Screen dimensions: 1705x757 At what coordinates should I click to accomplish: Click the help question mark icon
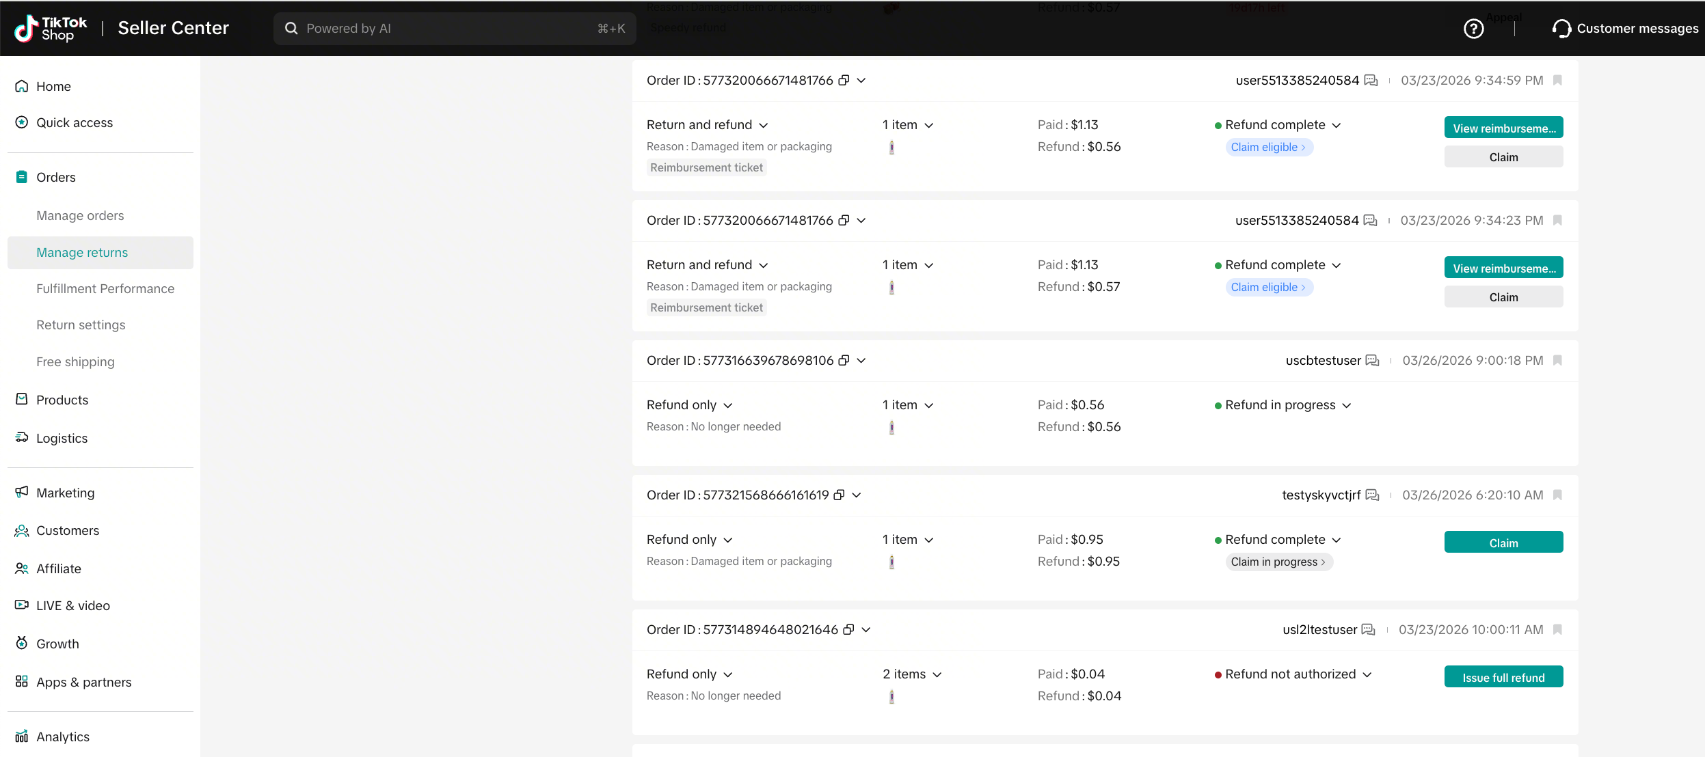1473,29
